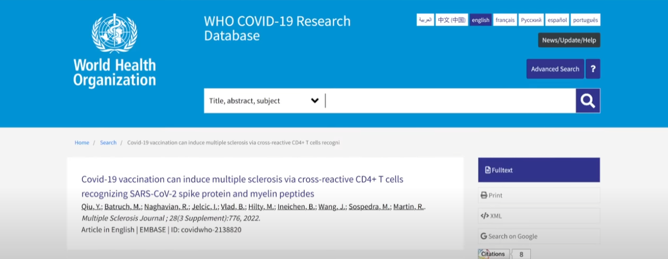Viewport: 668px width, 259px height.
Task: Open the question mark help button
Action: tap(593, 69)
